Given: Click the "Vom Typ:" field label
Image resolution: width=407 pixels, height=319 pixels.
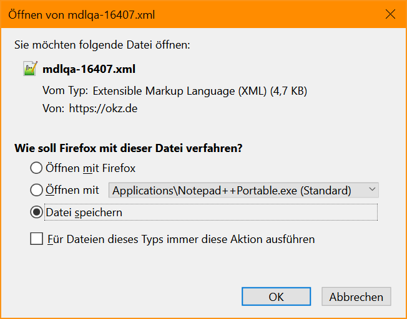Looking at the screenshot, I should coord(65,91).
